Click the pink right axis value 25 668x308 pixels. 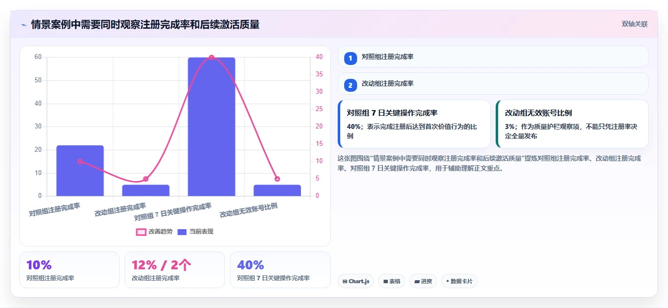click(x=319, y=109)
